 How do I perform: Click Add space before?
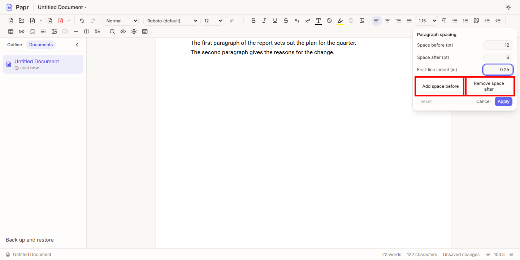(x=441, y=86)
